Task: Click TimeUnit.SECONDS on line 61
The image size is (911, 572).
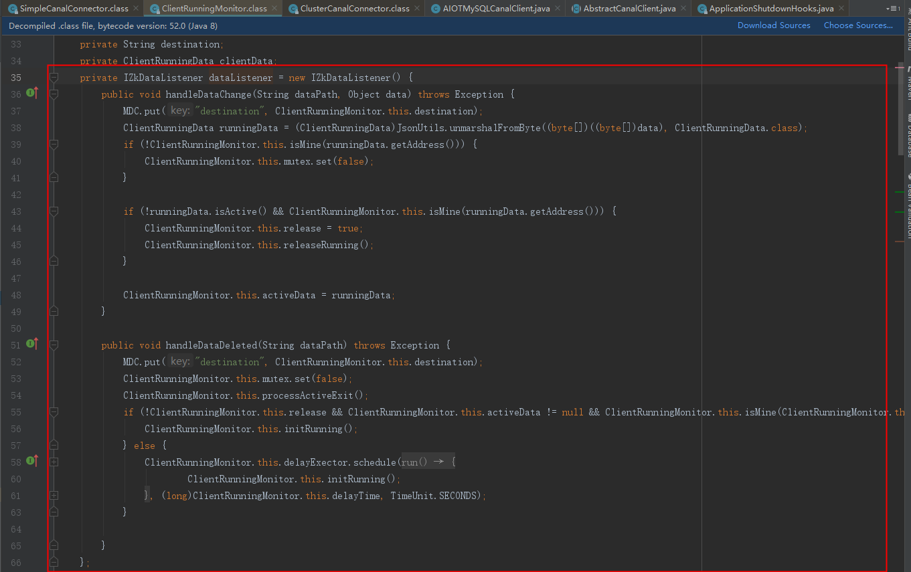Action: pyautogui.click(x=435, y=496)
